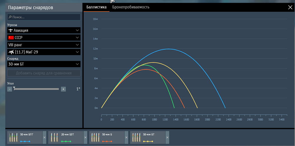Open the VIII ранг rank dropdown
Image resolution: width=295 pixels, height=146 pixels.
tap(44, 45)
